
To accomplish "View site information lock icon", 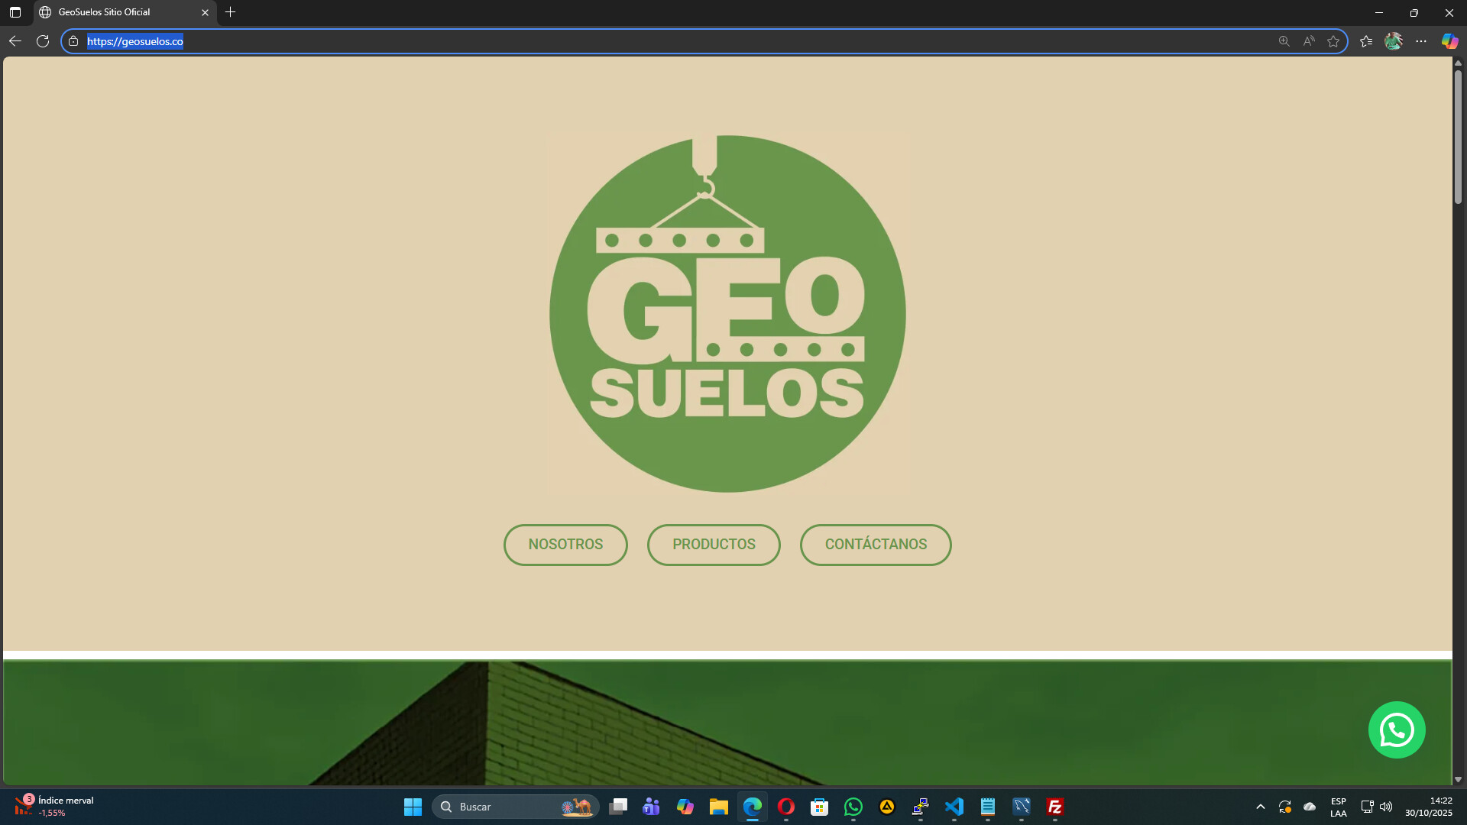I will coord(73,41).
